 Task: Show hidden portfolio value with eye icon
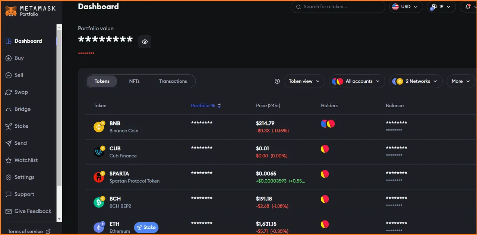click(145, 42)
